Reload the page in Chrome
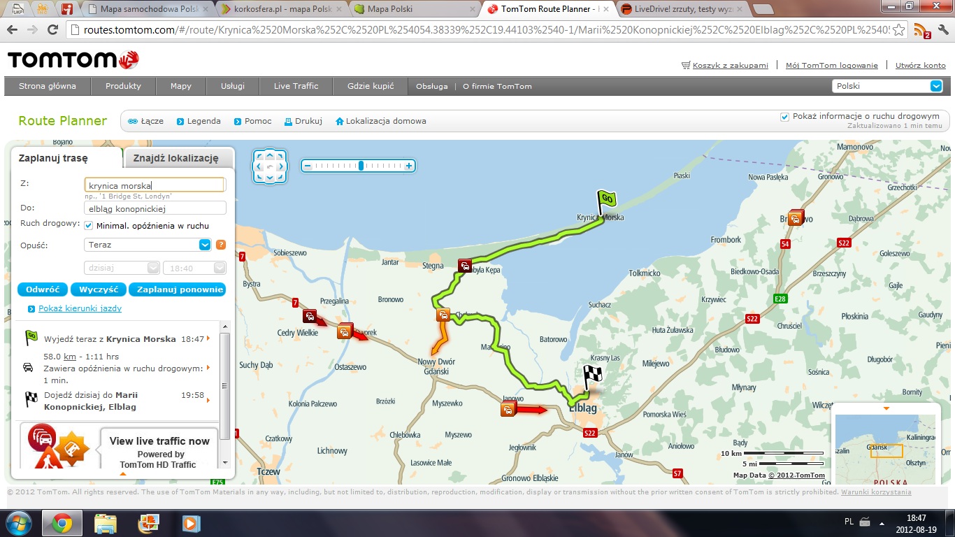The width and height of the screenshot is (955, 537). [52, 30]
